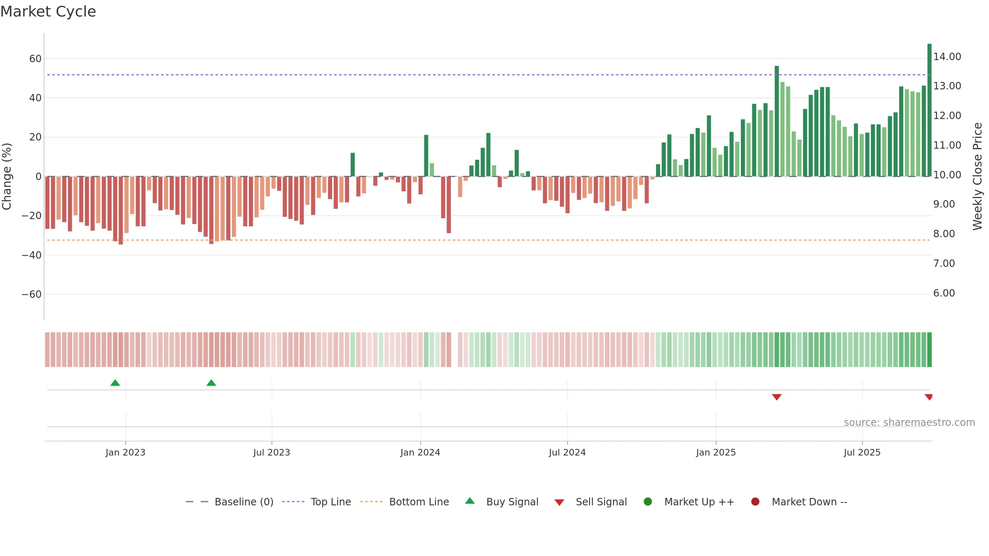The height and width of the screenshot is (556, 989).
Task: Click the Jul 2023 axis label
Action: tap(272, 452)
